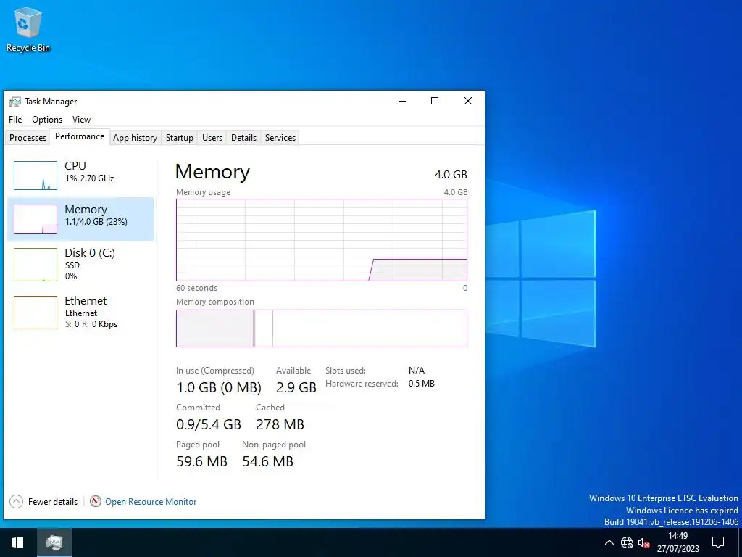Click the Paged pool value 59.6 MB
Image resolution: width=742 pixels, height=557 pixels.
(x=201, y=461)
